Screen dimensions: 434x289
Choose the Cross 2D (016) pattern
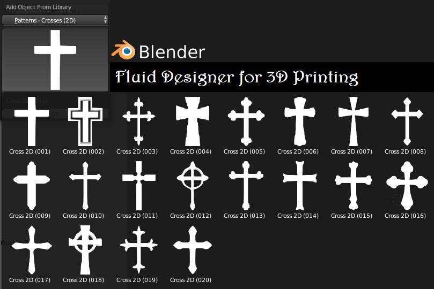407,185
